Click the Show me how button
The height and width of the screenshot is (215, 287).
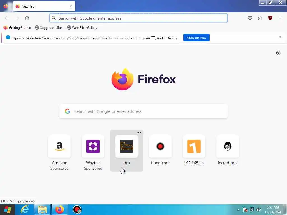click(196, 38)
